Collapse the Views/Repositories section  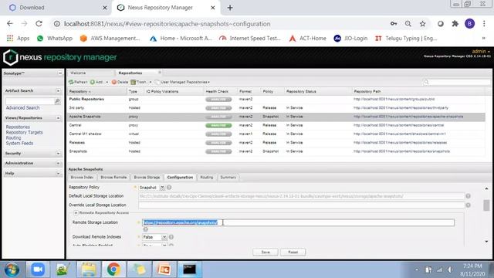point(59,118)
